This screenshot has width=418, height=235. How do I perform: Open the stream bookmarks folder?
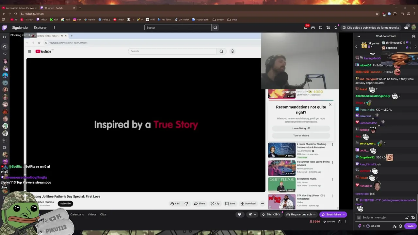218,20
